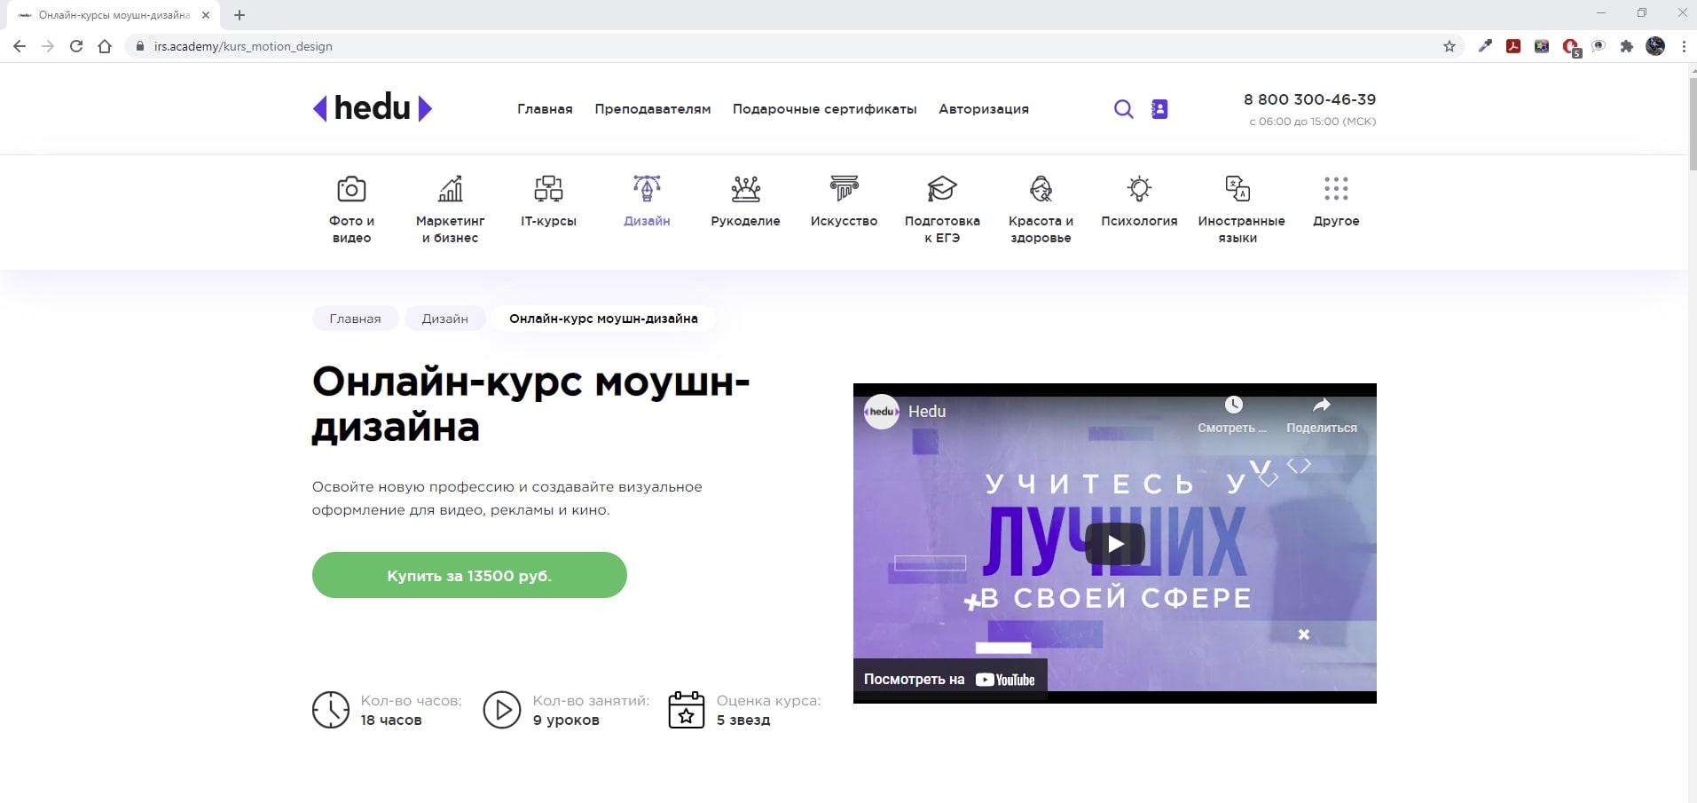
Task: Open Подарочные сертификаты menu item
Action: point(825,109)
